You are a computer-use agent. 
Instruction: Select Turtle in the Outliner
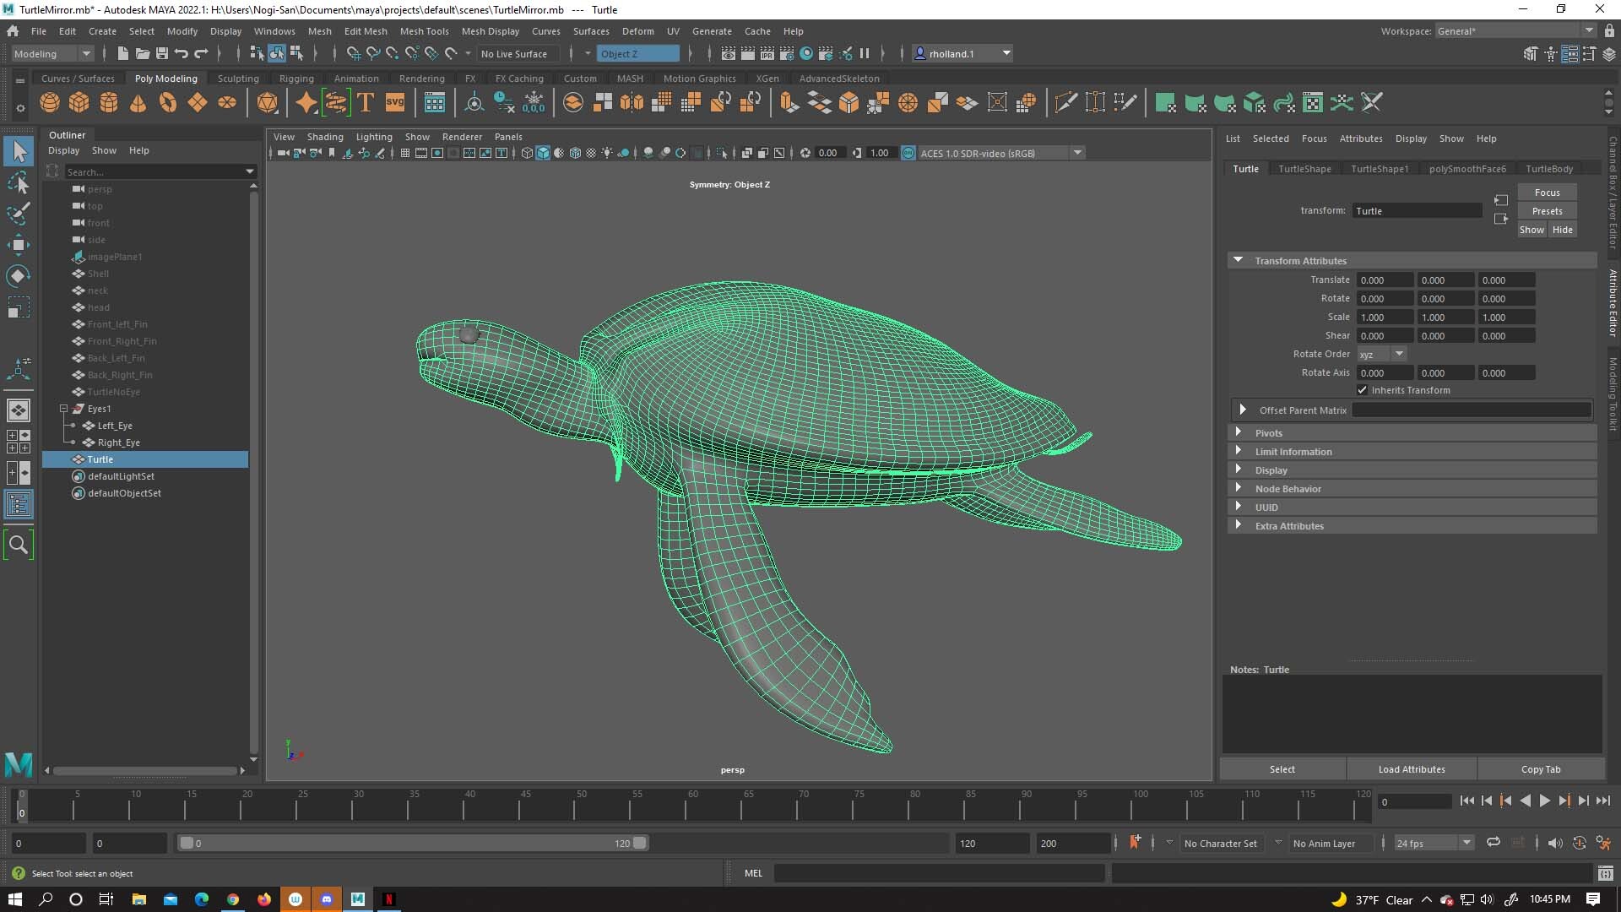pyautogui.click(x=99, y=459)
